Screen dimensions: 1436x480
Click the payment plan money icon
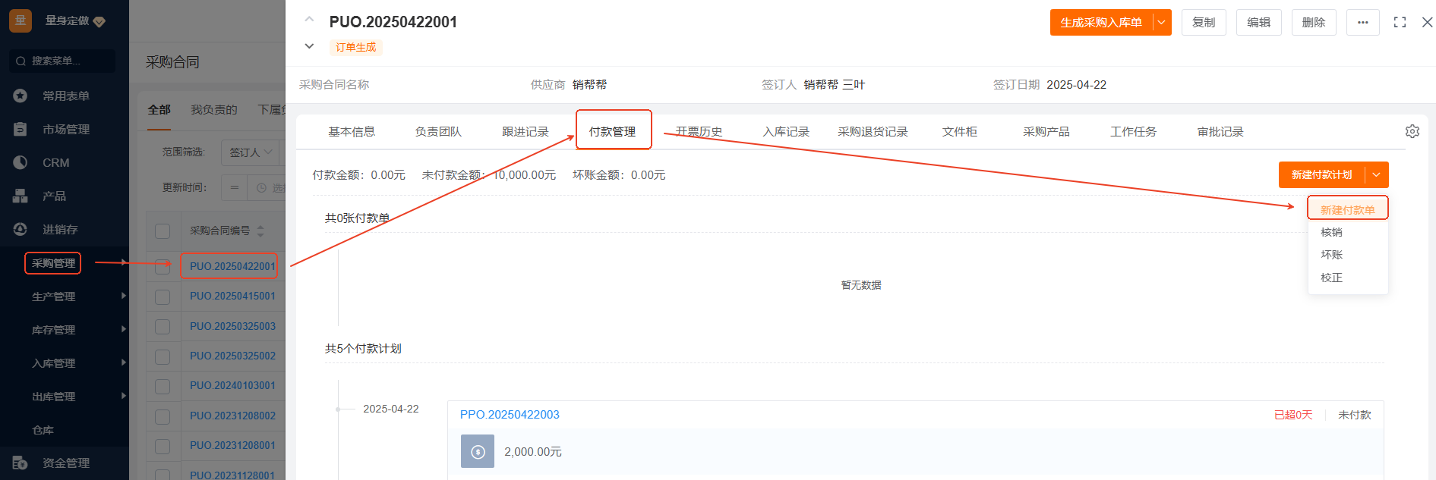coord(478,451)
